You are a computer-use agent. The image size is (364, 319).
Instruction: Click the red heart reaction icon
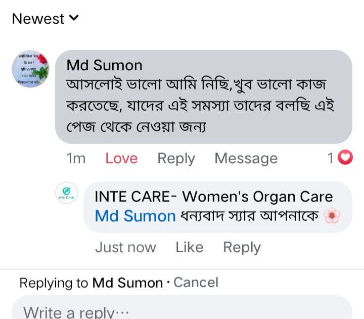345,158
